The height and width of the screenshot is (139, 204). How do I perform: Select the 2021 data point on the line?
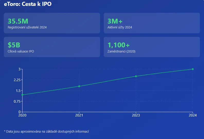click(x=79, y=86)
